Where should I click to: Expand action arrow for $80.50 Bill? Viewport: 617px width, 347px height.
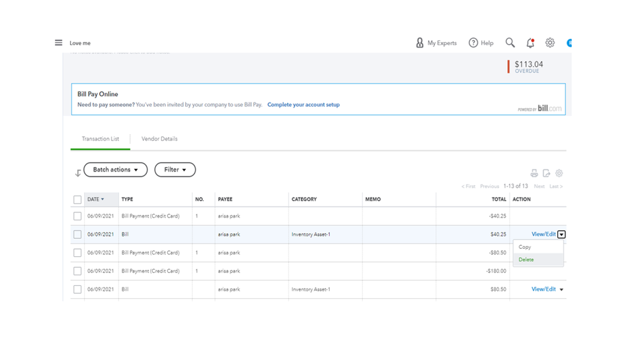tap(561, 290)
